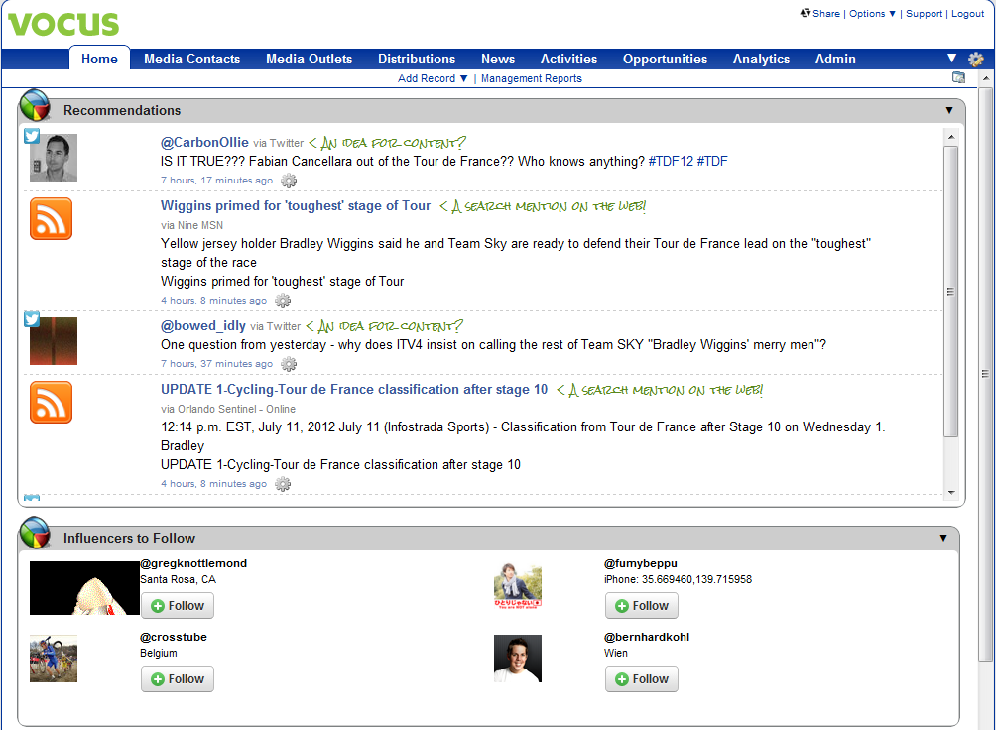Click green plus icon for @gregknottlemond
996x730 pixels.
(158, 606)
